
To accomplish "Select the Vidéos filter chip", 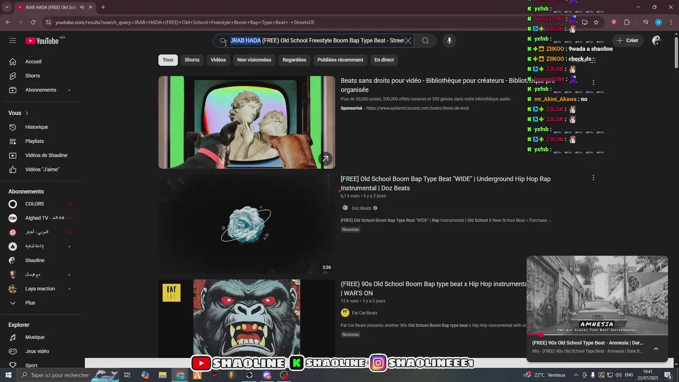I will tap(218, 60).
